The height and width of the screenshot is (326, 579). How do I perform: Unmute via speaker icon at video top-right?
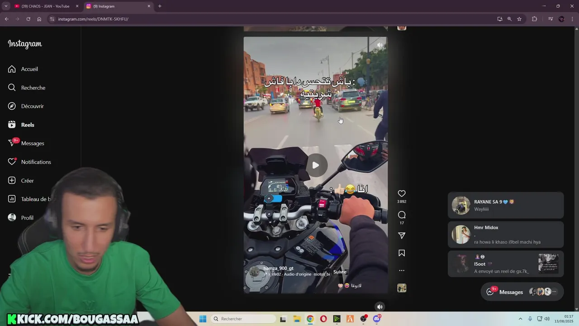[380, 45]
